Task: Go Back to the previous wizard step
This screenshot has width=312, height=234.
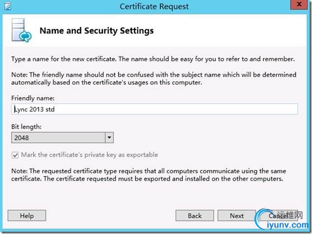Action: pos(195,216)
